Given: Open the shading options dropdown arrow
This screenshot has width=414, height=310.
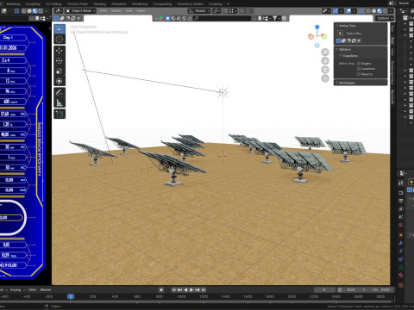Looking at the screenshot, I should (x=391, y=11).
